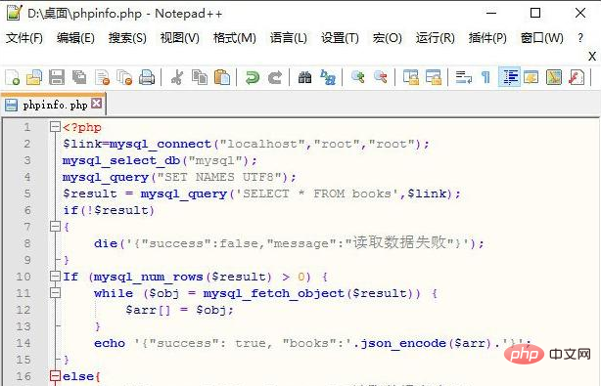Collapse the fold marker at line 10

coord(55,277)
